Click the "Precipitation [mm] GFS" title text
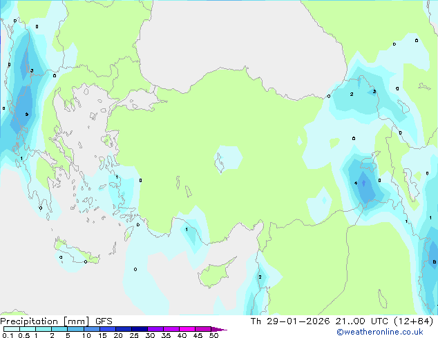 tap(56, 321)
